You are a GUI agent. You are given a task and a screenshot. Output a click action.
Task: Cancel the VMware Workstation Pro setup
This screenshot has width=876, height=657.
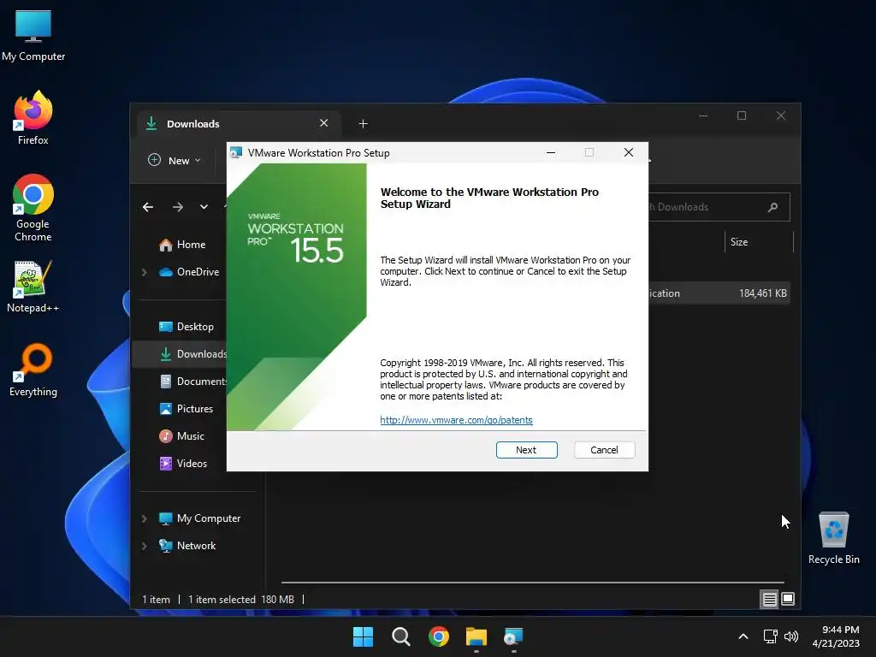[604, 450]
